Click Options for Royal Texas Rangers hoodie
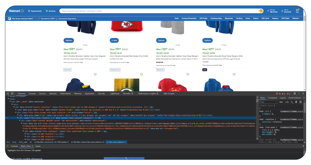Image resolution: width=311 pixels, height=165 pixels. point(208,40)
